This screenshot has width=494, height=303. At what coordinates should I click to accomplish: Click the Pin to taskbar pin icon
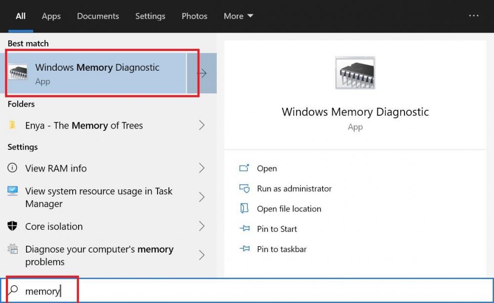(x=245, y=249)
